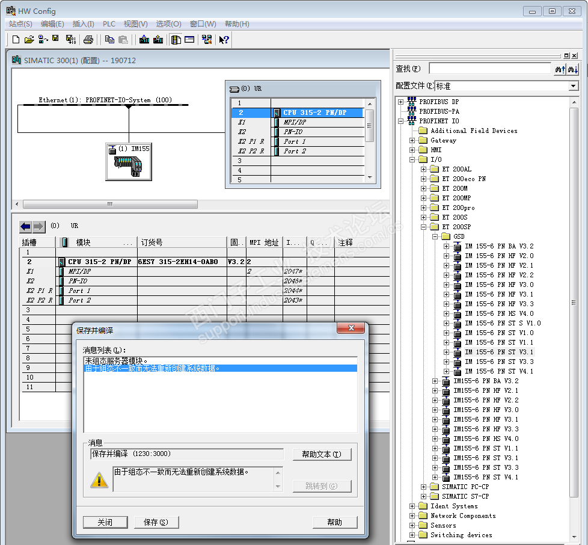Click the search-down binoculars icon
This screenshot has width=588, height=545.
click(572, 69)
